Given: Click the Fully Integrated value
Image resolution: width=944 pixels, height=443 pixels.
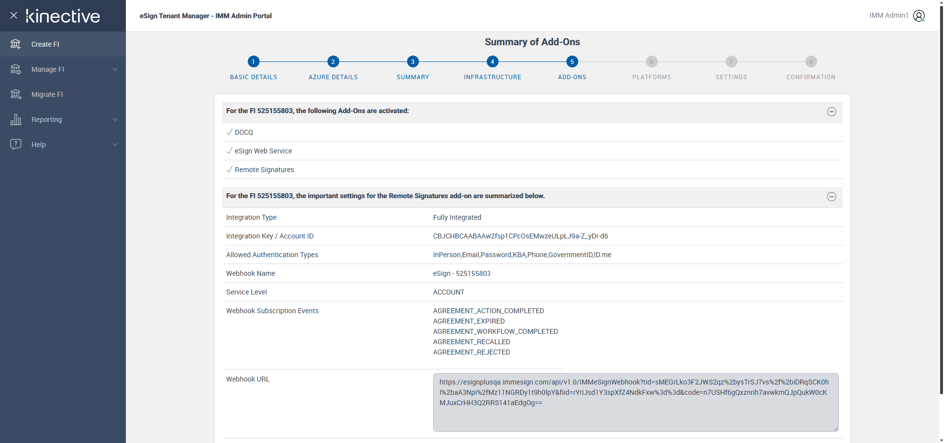Looking at the screenshot, I should click(x=457, y=217).
